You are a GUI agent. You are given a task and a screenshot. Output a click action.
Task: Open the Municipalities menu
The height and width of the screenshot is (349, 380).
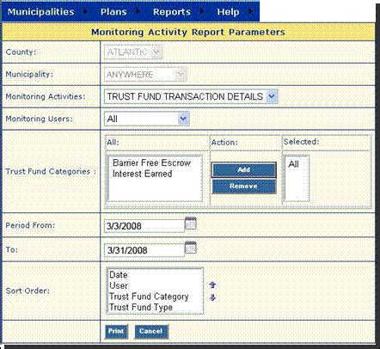tap(40, 12)
